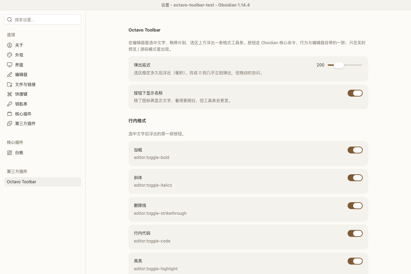Show the 核心插件 list

(42, 114)
